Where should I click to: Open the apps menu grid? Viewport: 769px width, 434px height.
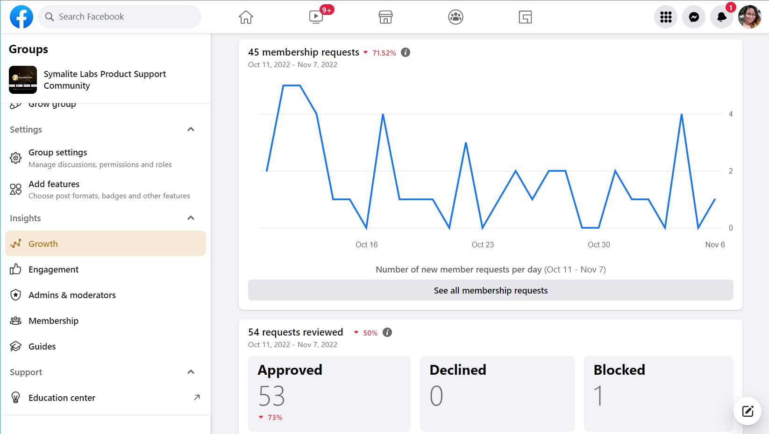pyautogui.click(x=665, y=17)
